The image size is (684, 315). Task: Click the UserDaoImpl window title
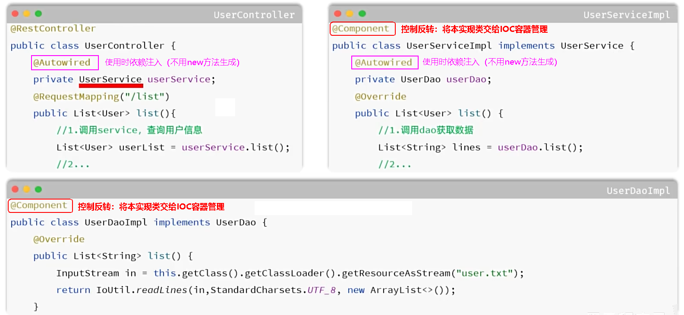[x=638, y=190]
